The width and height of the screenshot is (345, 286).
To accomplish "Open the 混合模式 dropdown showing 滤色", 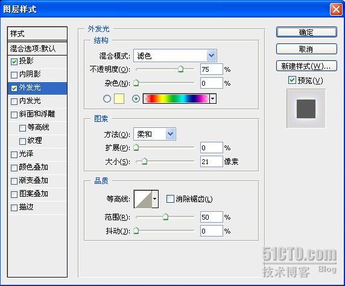I will tap(175, 56).
